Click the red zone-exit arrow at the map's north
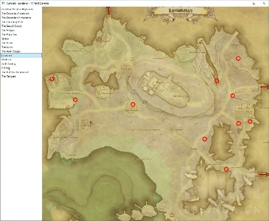 click(108, 12)
